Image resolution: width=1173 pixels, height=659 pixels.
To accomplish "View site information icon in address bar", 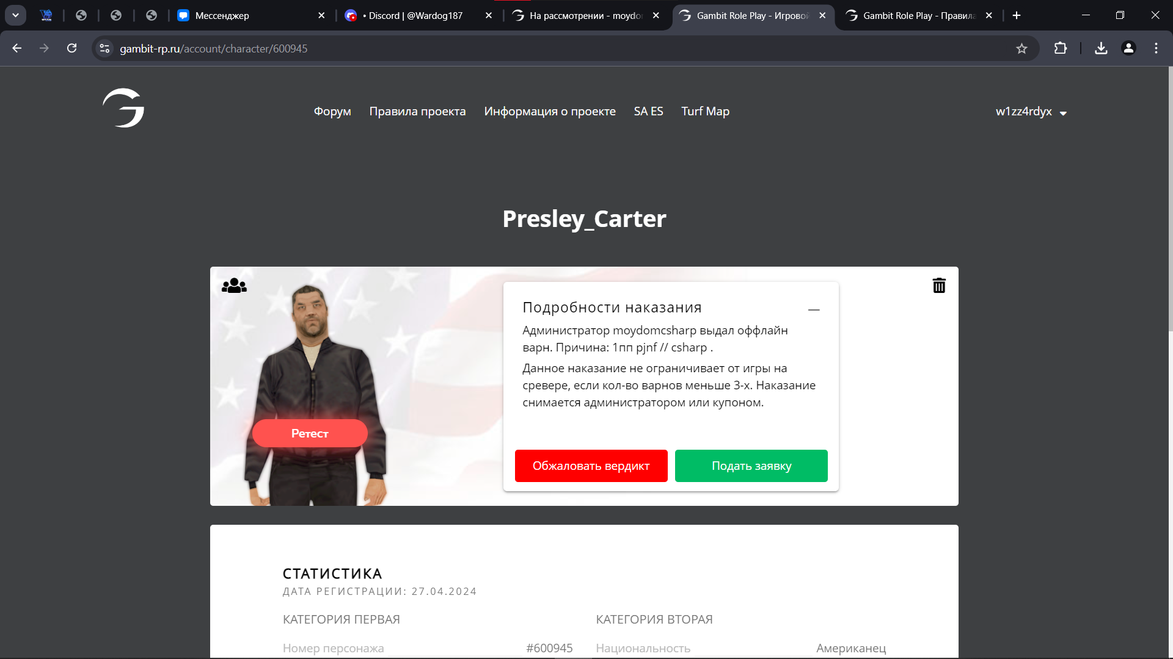I will click(x=105, y=48).
